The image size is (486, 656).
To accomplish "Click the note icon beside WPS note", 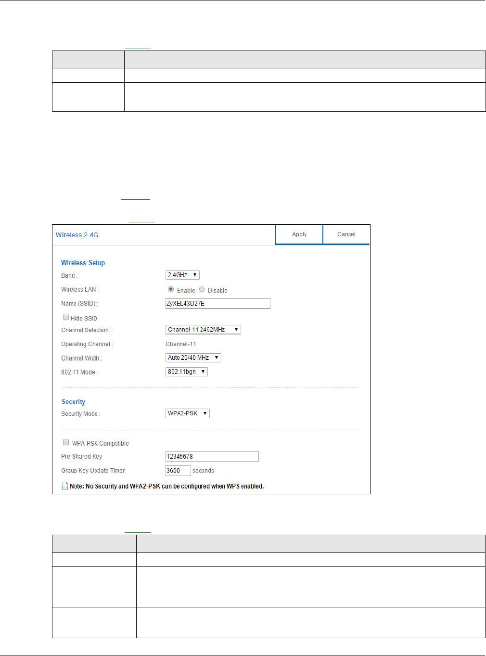I will pyautogui.click(x=65, y=486).
